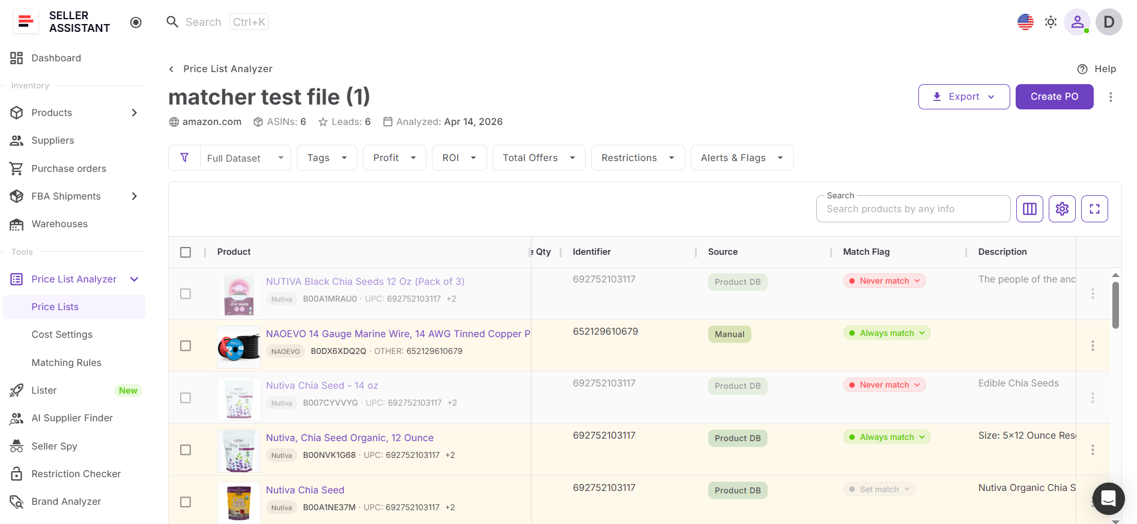Check the Nutiva Chia Seed Organic 12 Ounce row
Viewport: 1137px width, 524px height.
pos(186,449)
